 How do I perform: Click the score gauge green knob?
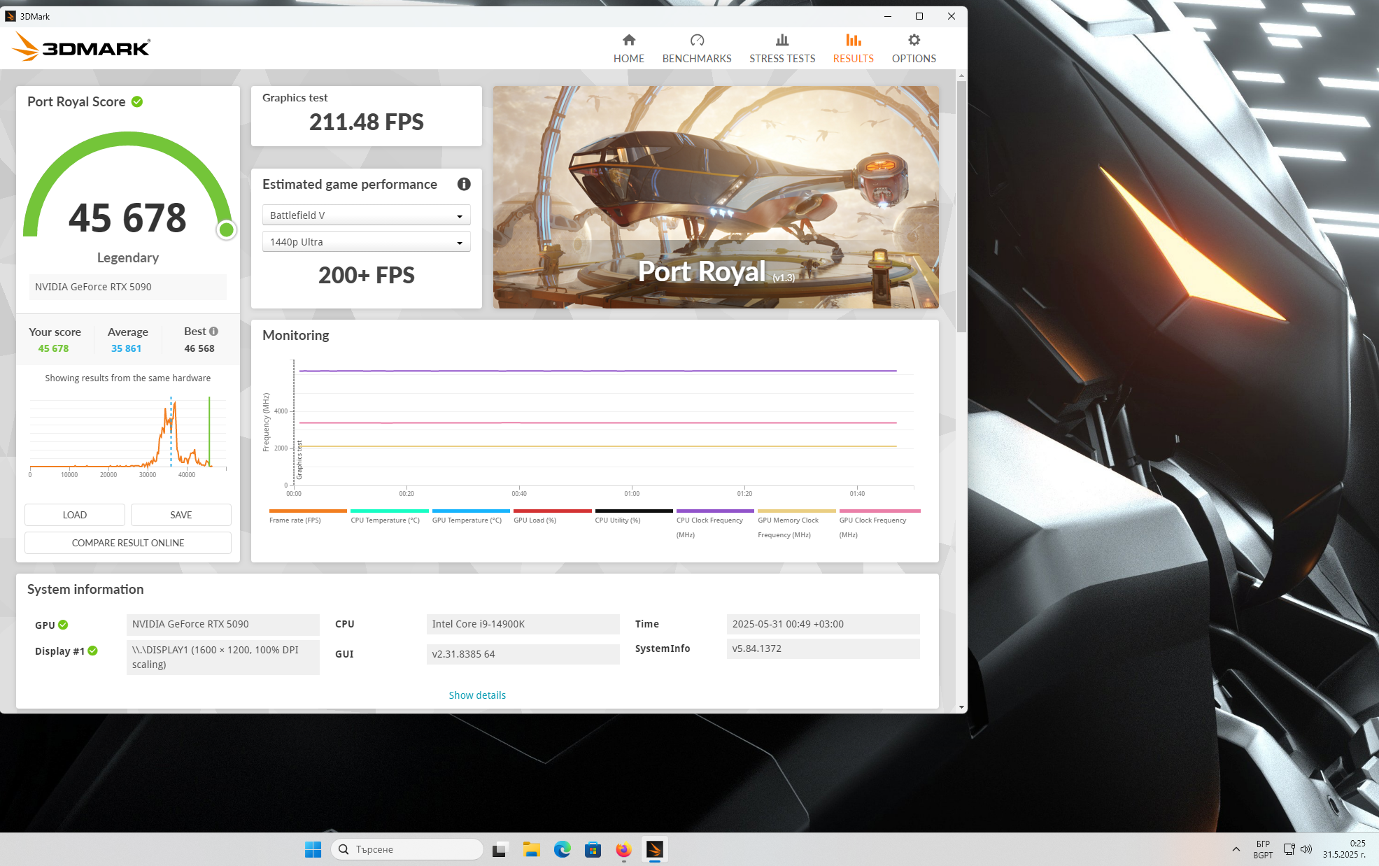click(x=226, y=229)
